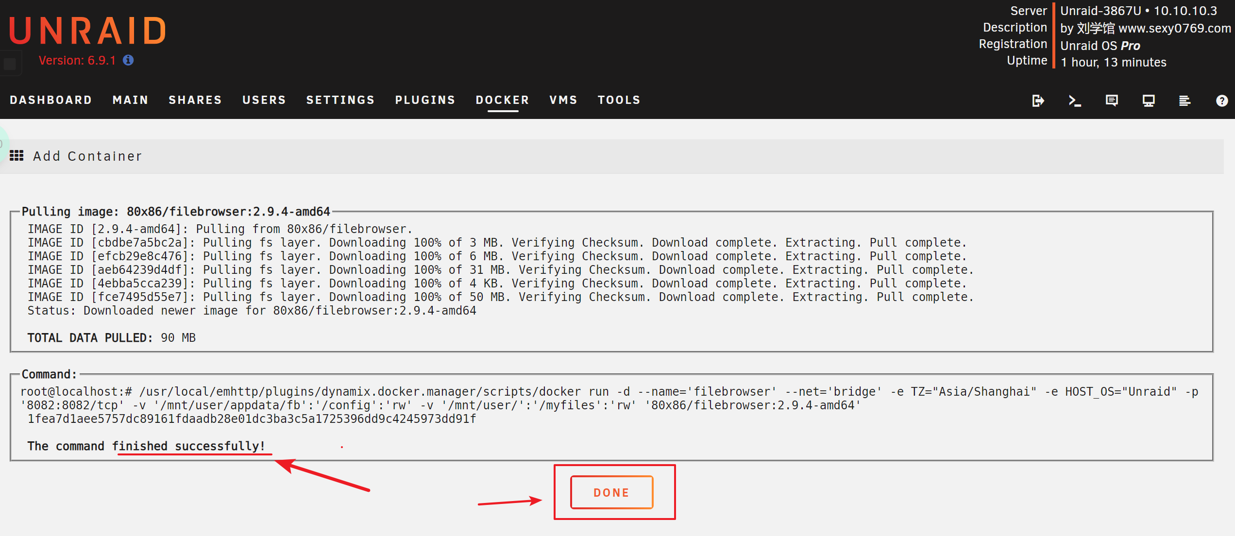Image resolution: width=1235 pixels, height=536 pixels.
Task: Click the 'Command:' legend label
Action: coord(49,374)
